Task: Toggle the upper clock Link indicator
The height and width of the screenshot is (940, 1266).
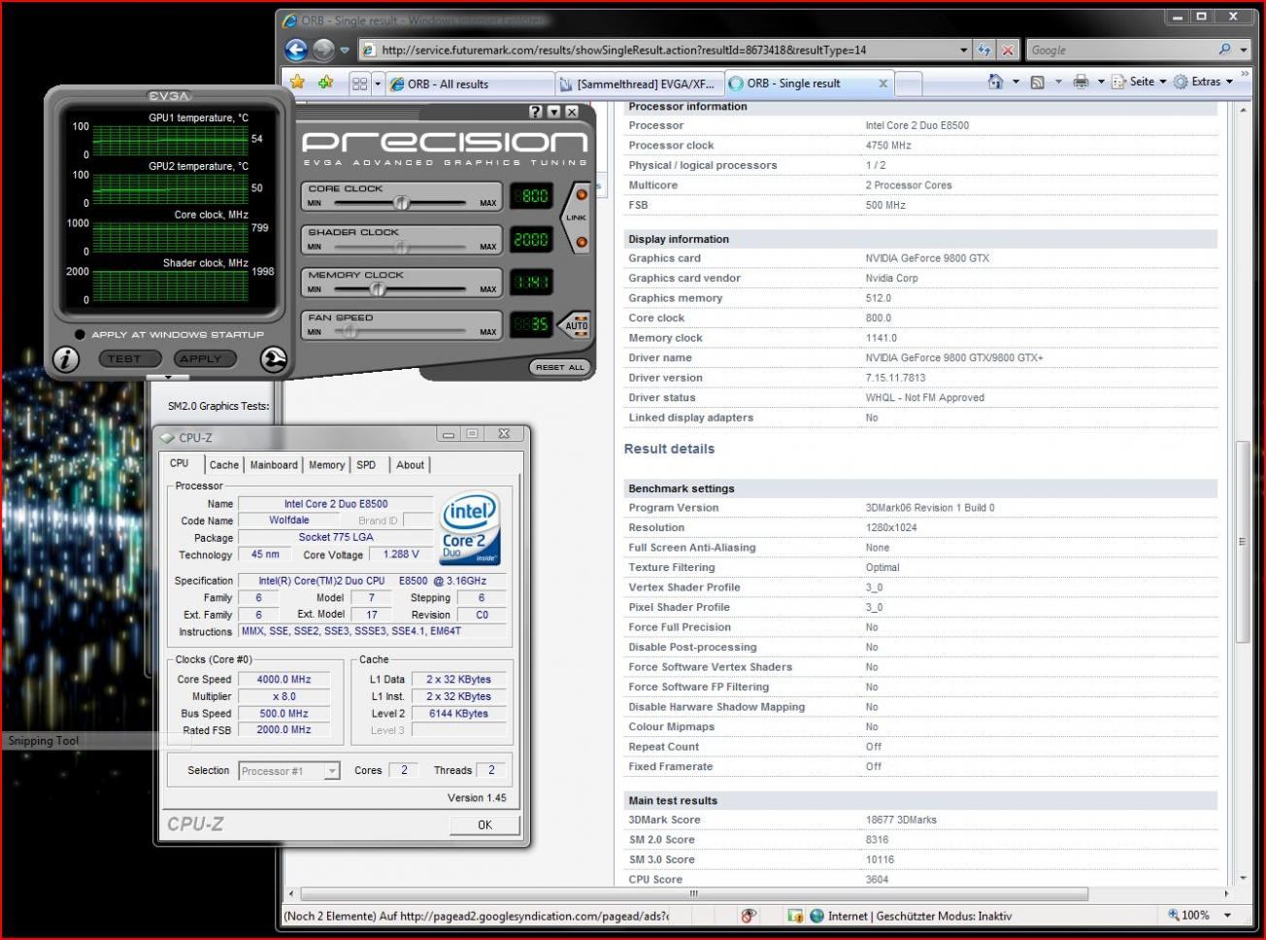Action: (582, 195)
